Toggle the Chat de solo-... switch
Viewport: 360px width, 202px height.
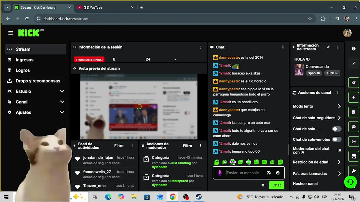click(x=336, y=129)
